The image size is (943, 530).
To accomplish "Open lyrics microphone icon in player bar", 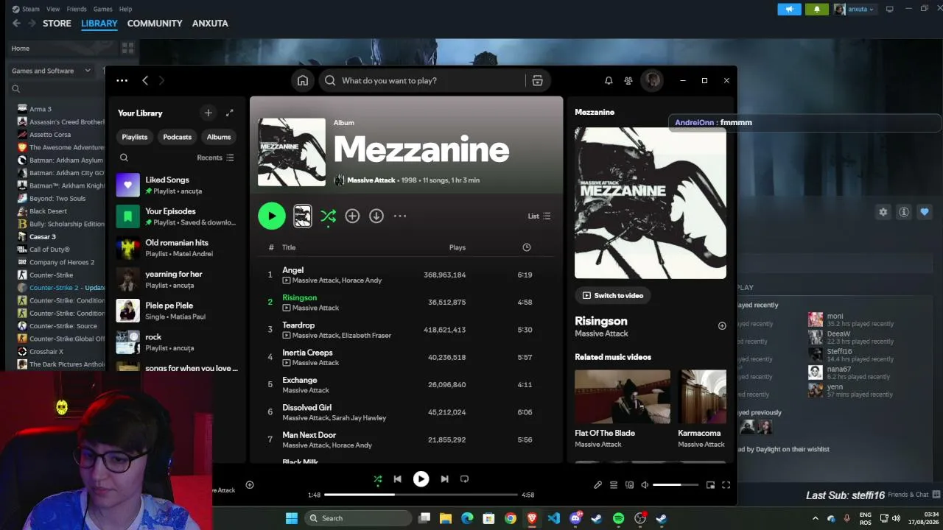I will point(598,485).
